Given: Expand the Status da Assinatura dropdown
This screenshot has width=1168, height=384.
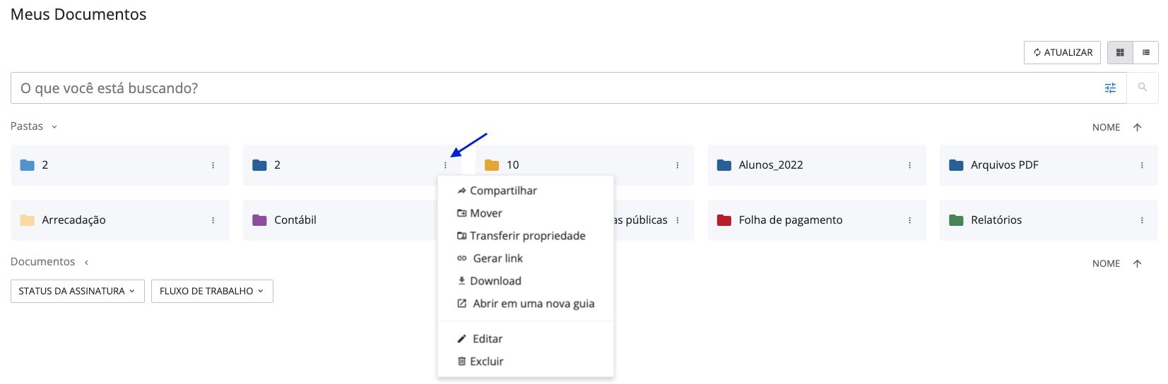Looking at the screenshot, I should point(78,291).
